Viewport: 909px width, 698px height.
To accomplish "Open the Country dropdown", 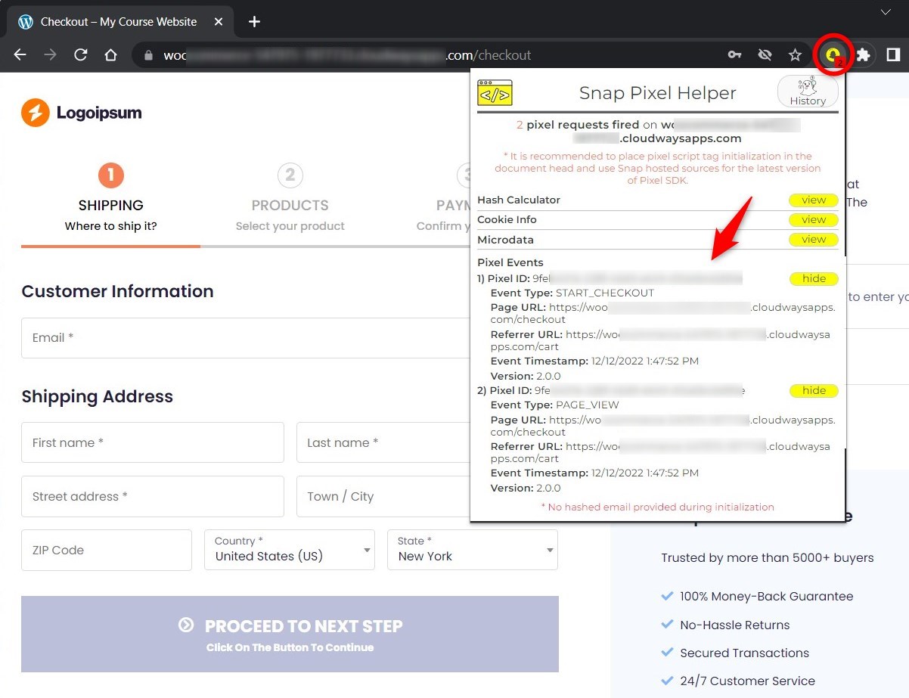I will [290, 550].
